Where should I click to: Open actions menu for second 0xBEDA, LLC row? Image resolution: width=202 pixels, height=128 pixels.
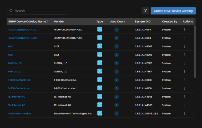coord(185,71)
